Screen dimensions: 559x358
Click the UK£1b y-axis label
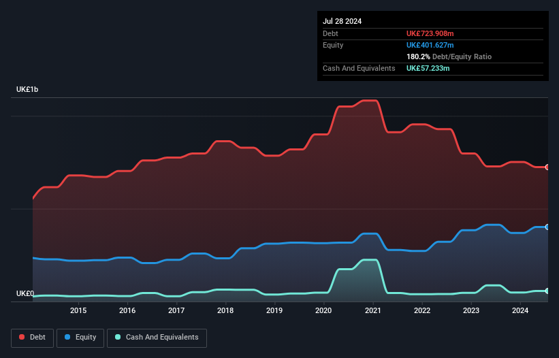27,89
